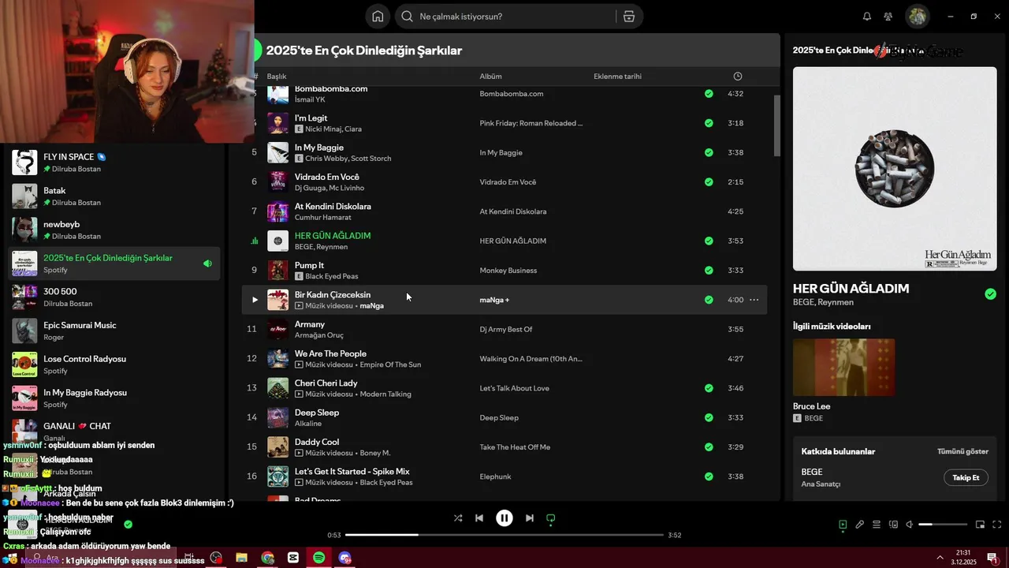Play Bir Kadın Çizeceksin via row play icon
The height and width of the screenshot is (568, 1009).
point(254,300)
